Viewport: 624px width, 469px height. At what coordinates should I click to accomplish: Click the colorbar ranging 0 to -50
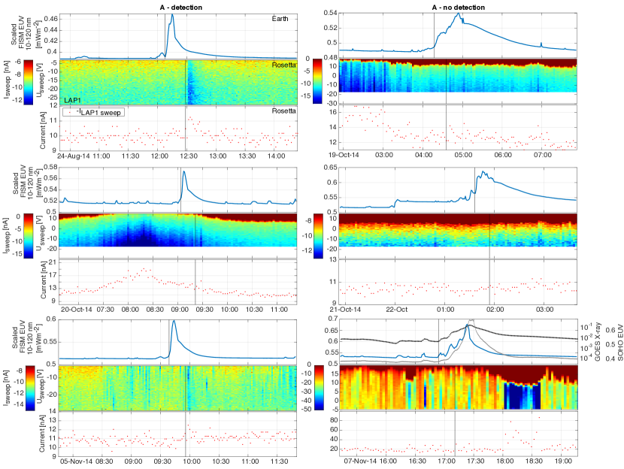pyautogui.click(x=320, y=388)
